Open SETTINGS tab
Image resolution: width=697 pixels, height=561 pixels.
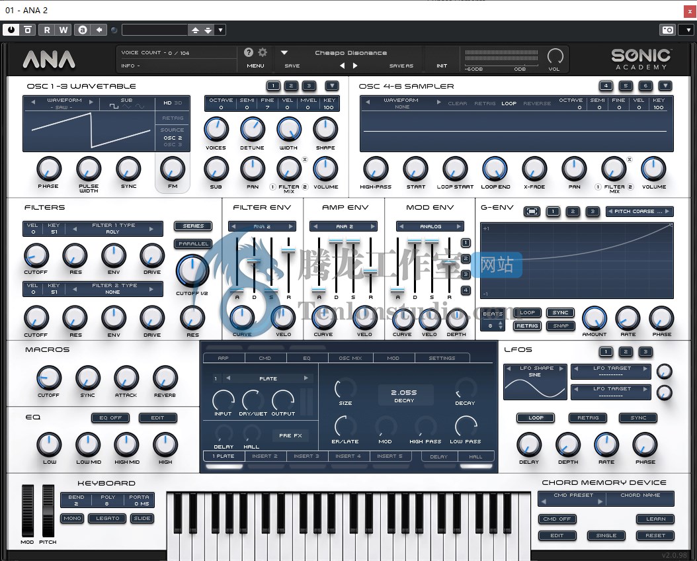click(x=442, y=358)
